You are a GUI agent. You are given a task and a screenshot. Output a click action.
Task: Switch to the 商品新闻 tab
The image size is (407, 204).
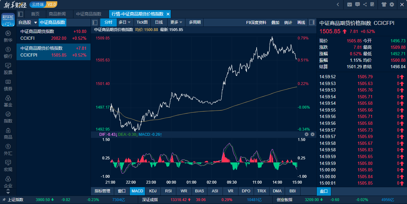pos(57,14)
